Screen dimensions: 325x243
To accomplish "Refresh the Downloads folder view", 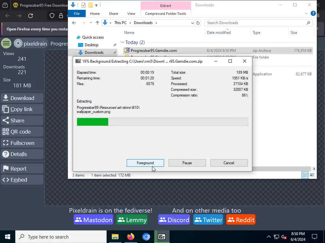I will [x=198, y=23].
